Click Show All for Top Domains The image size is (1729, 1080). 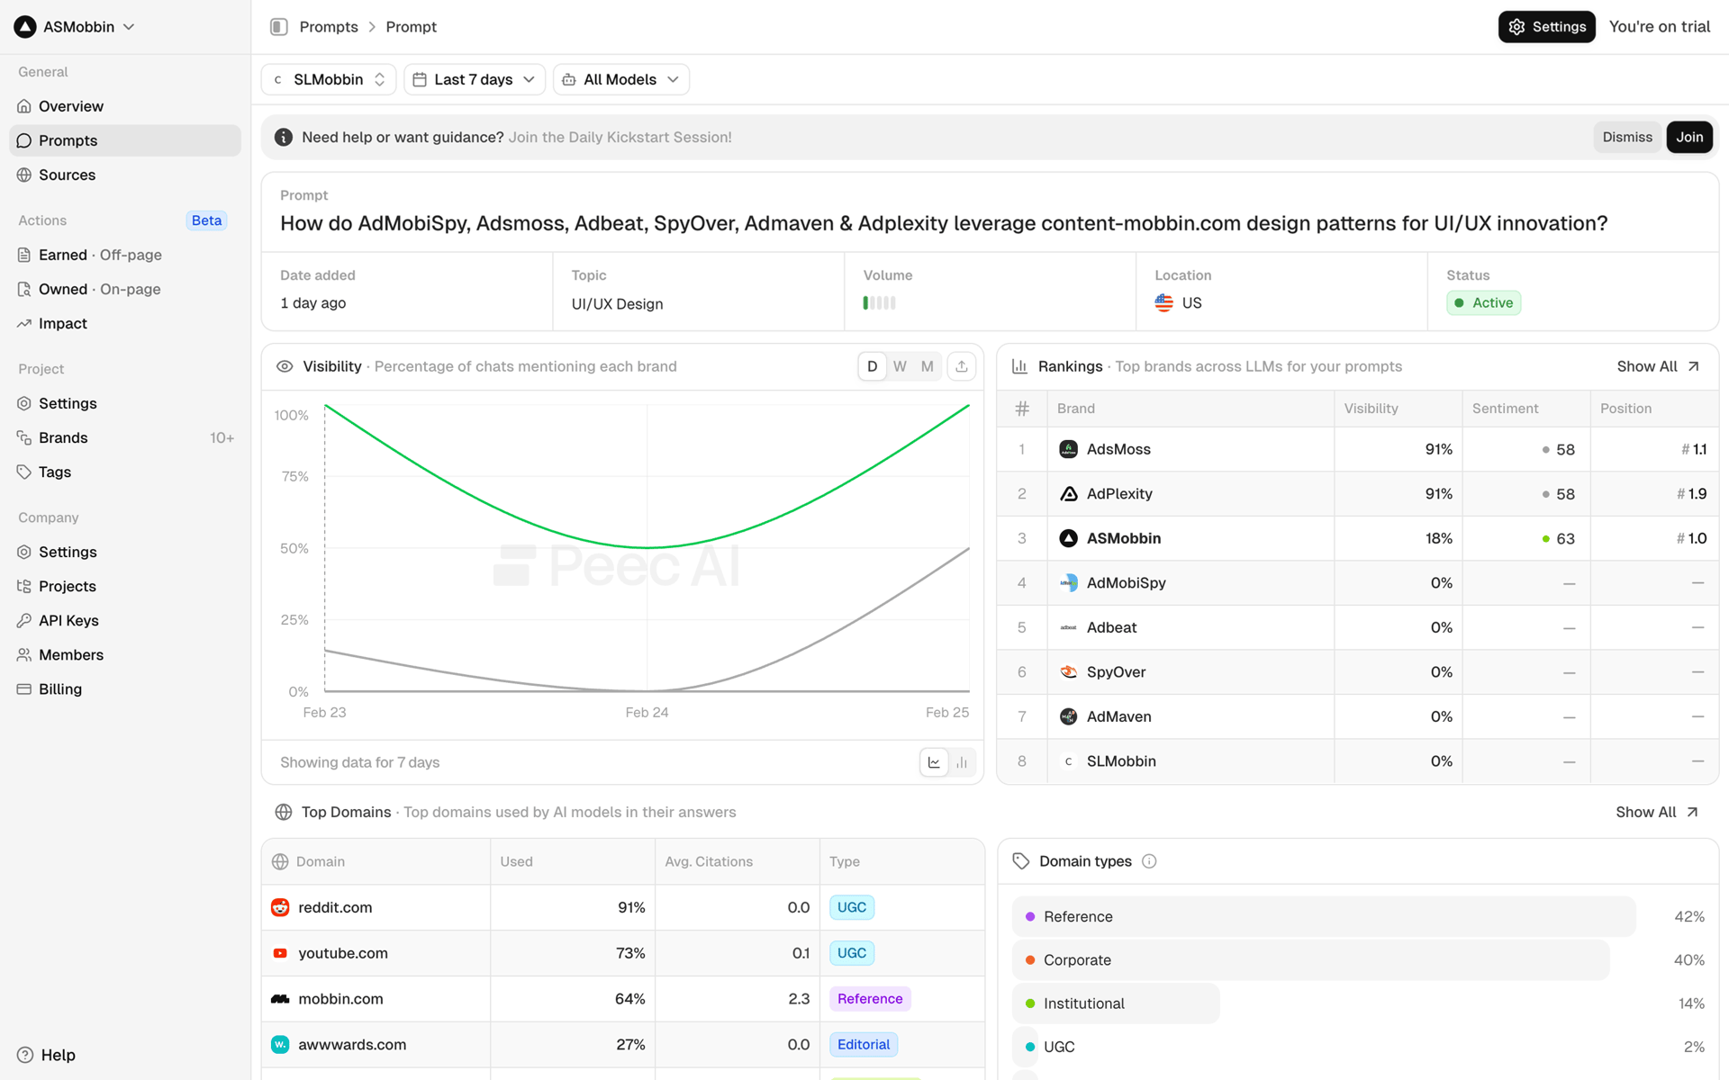coord(1657,812)
